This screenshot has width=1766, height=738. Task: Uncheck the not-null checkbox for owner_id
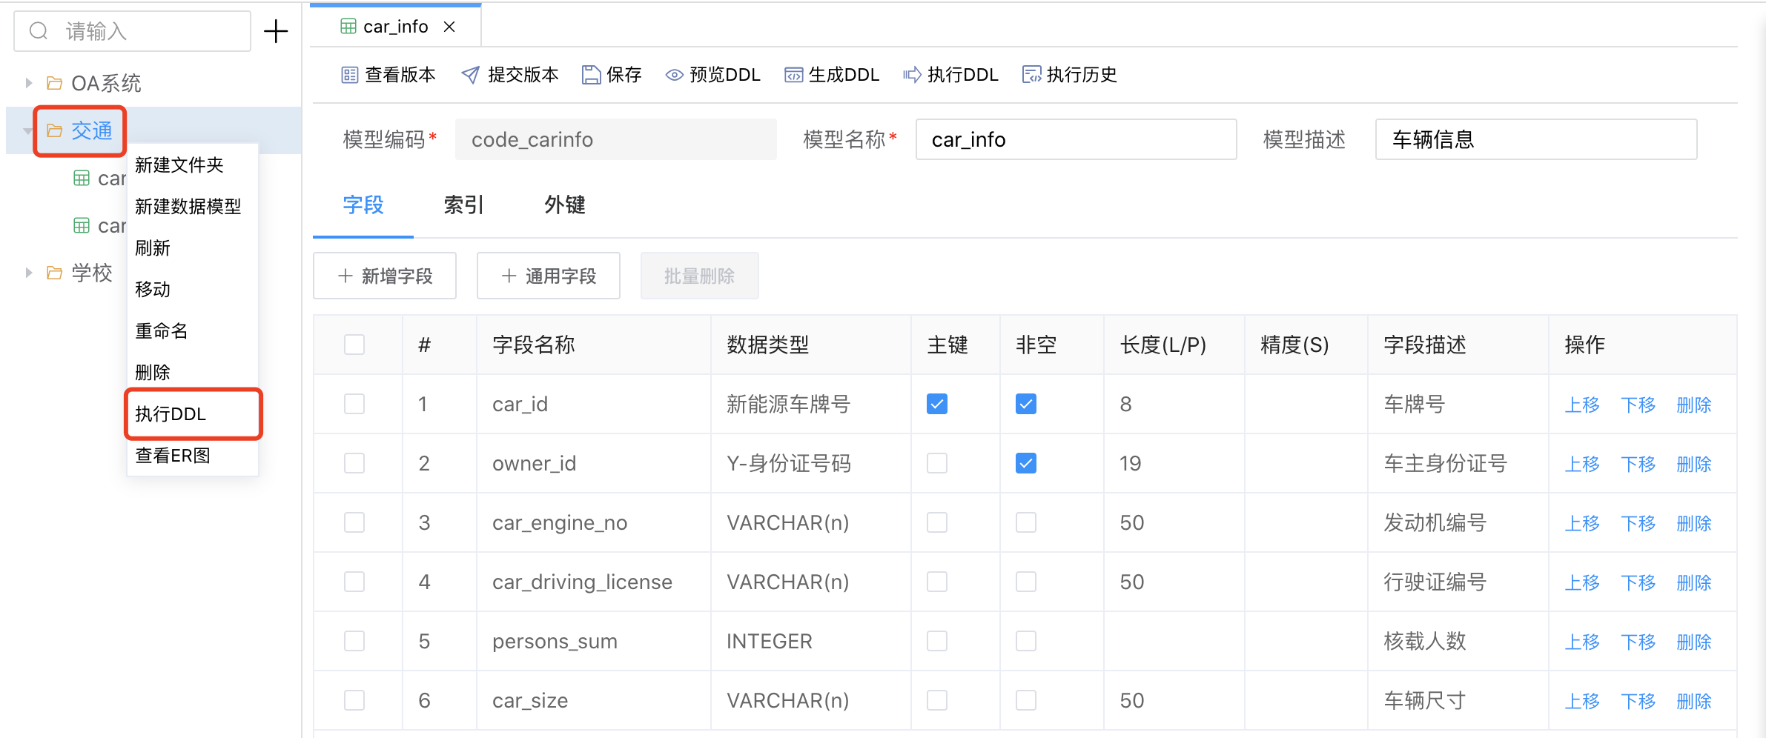(x=1026, y=463)
